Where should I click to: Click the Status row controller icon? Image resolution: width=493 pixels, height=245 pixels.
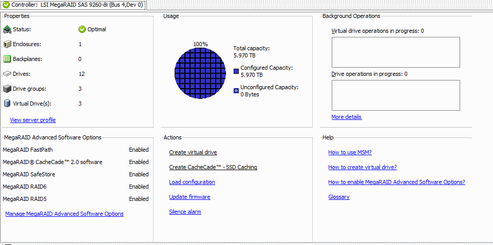(7, 30)
